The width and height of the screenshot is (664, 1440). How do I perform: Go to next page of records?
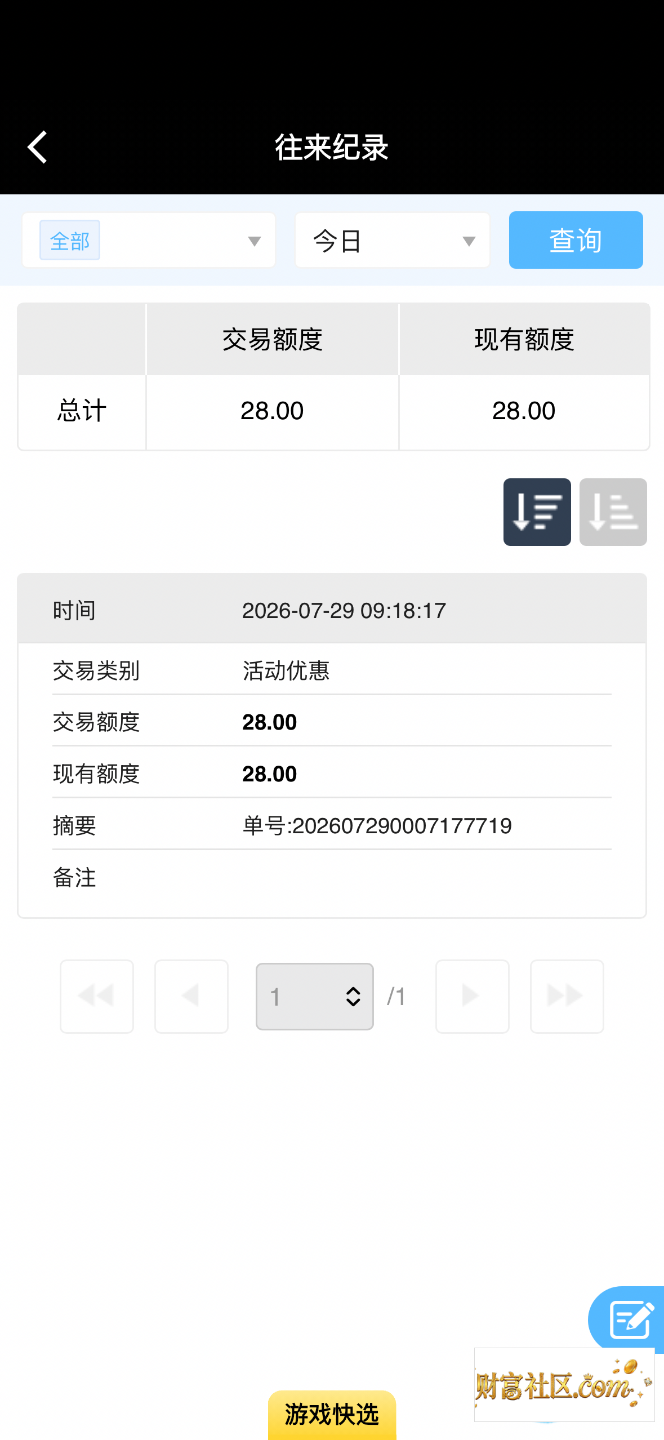pos(472,996)
